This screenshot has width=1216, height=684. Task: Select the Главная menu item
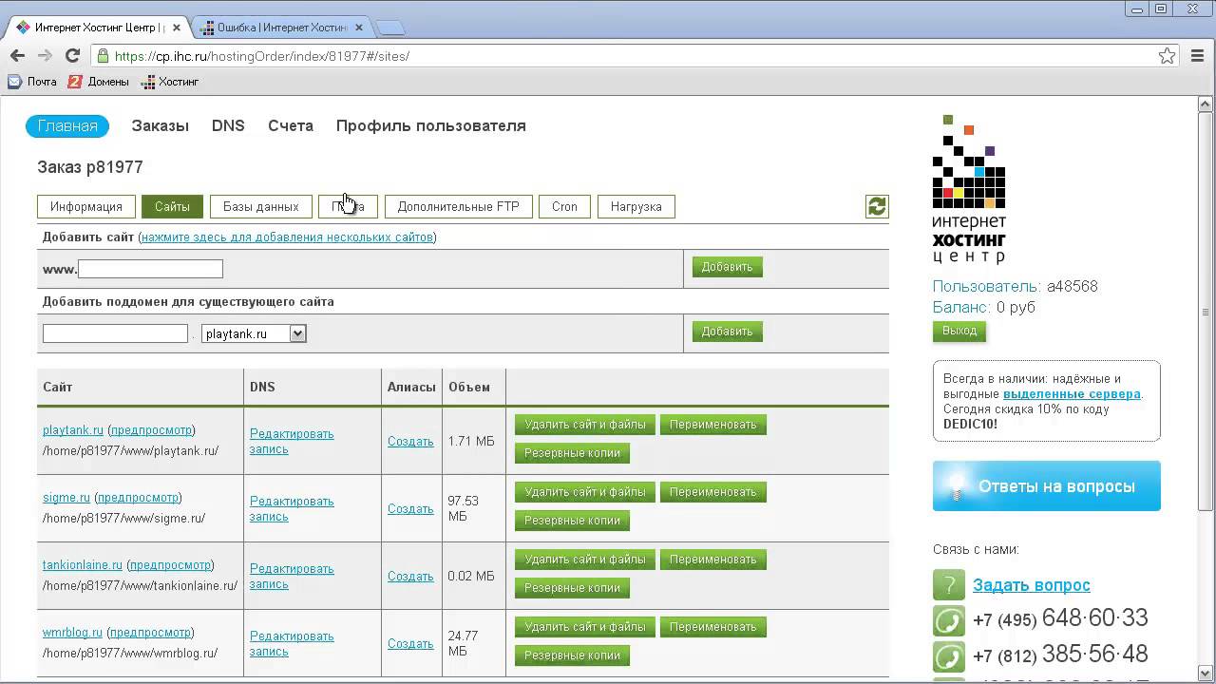(67, 126)
